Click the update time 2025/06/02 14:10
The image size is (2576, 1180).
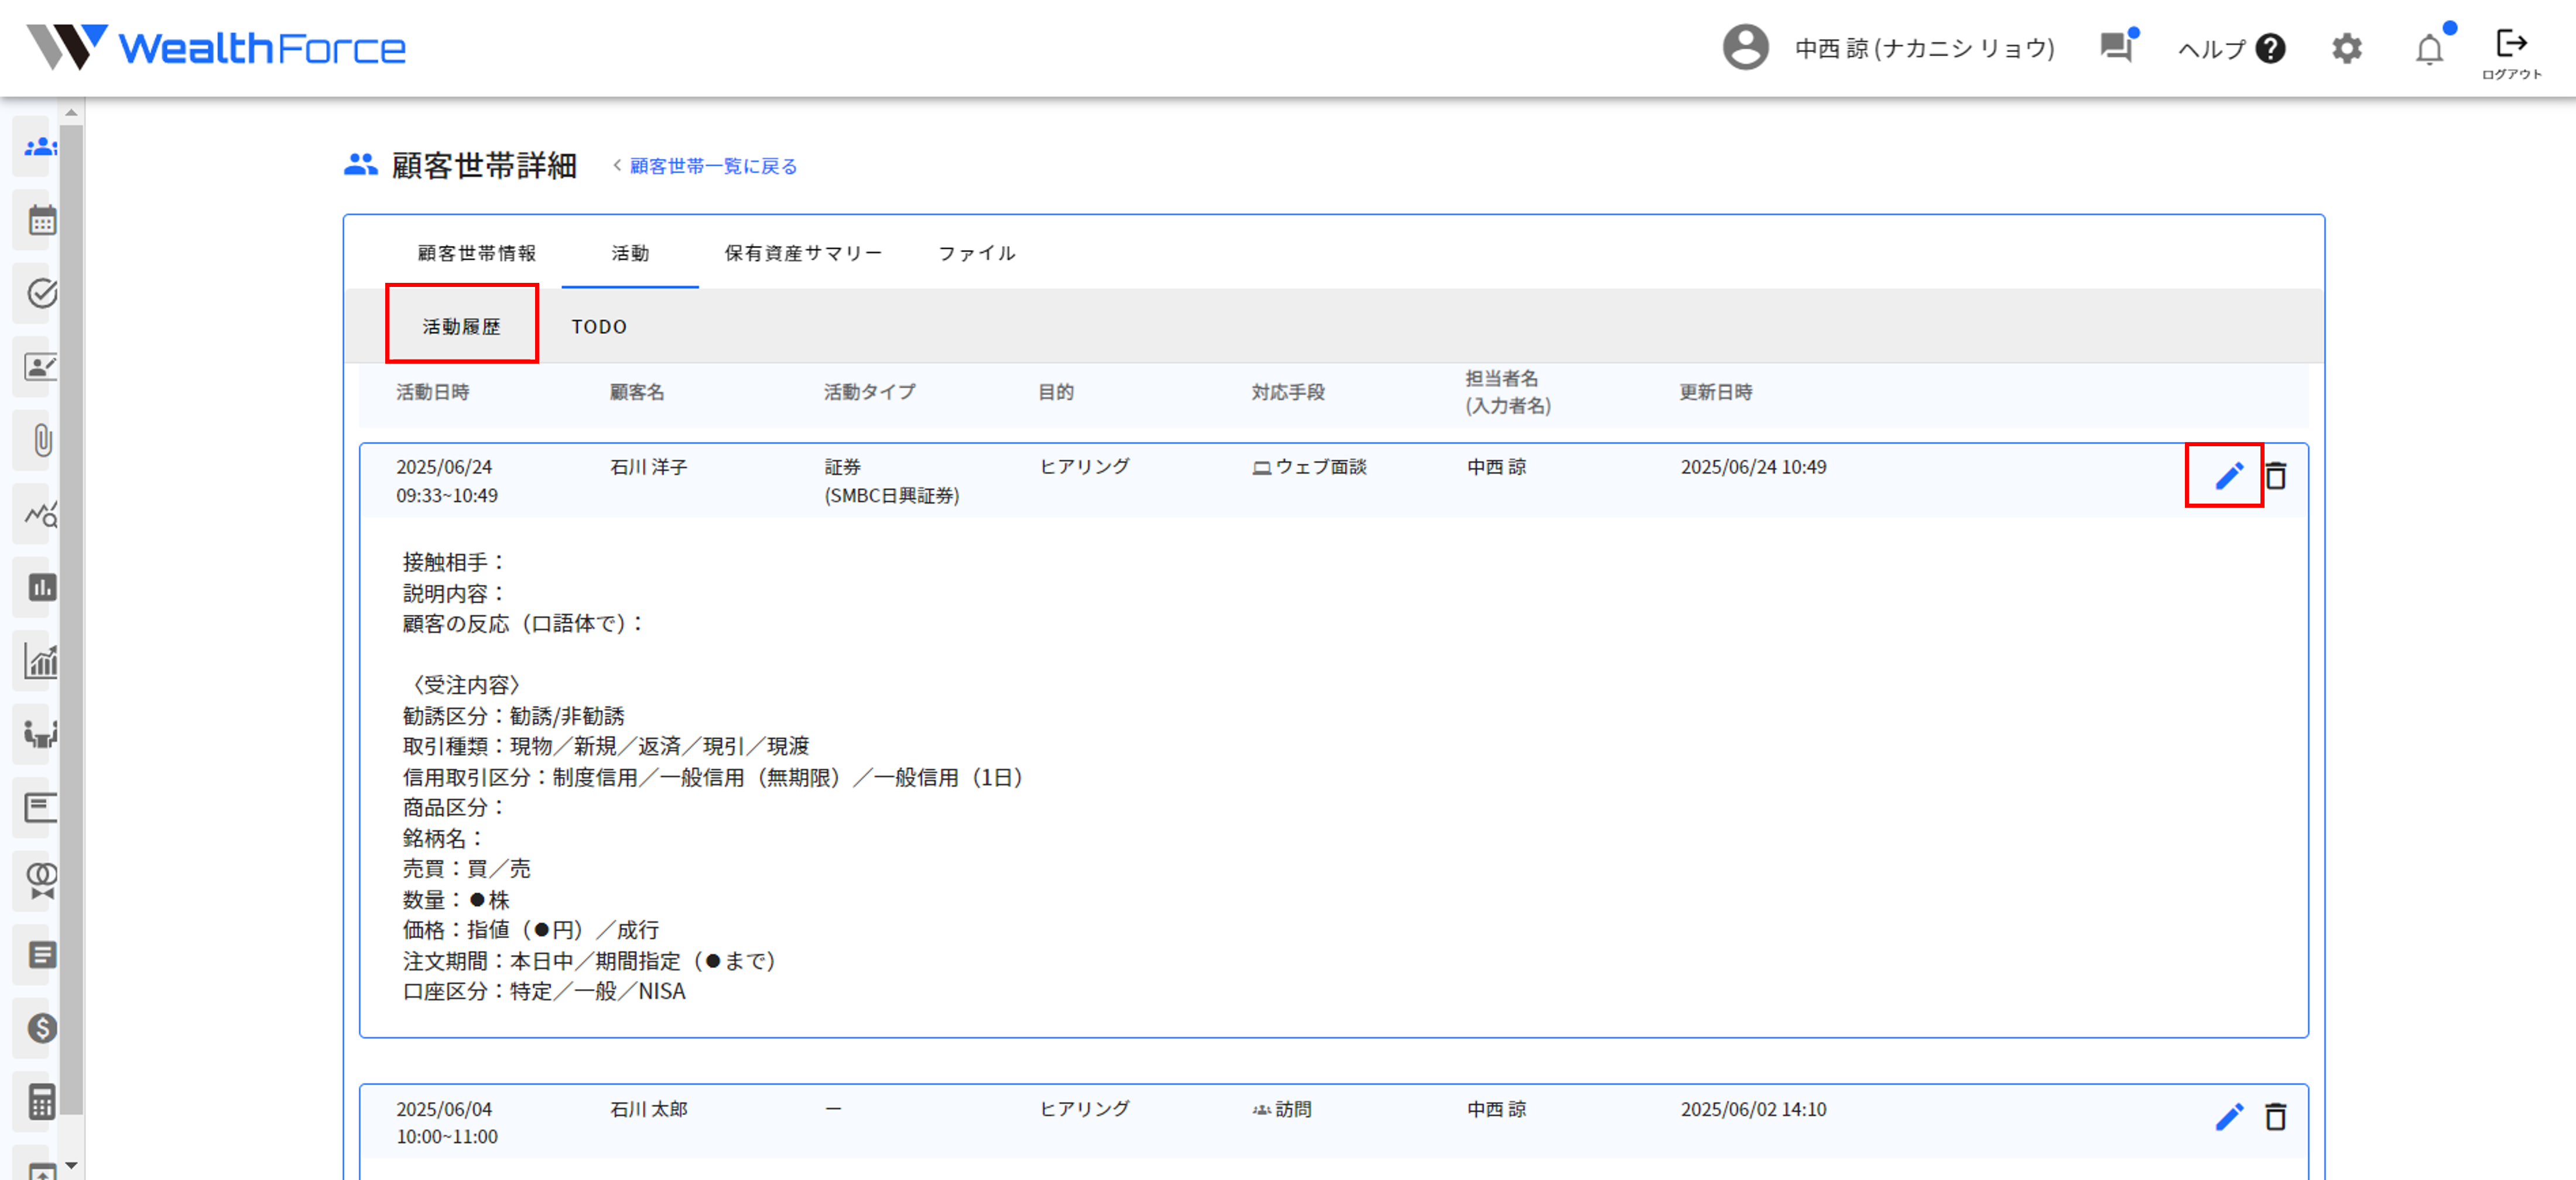click(1753, 1109)
